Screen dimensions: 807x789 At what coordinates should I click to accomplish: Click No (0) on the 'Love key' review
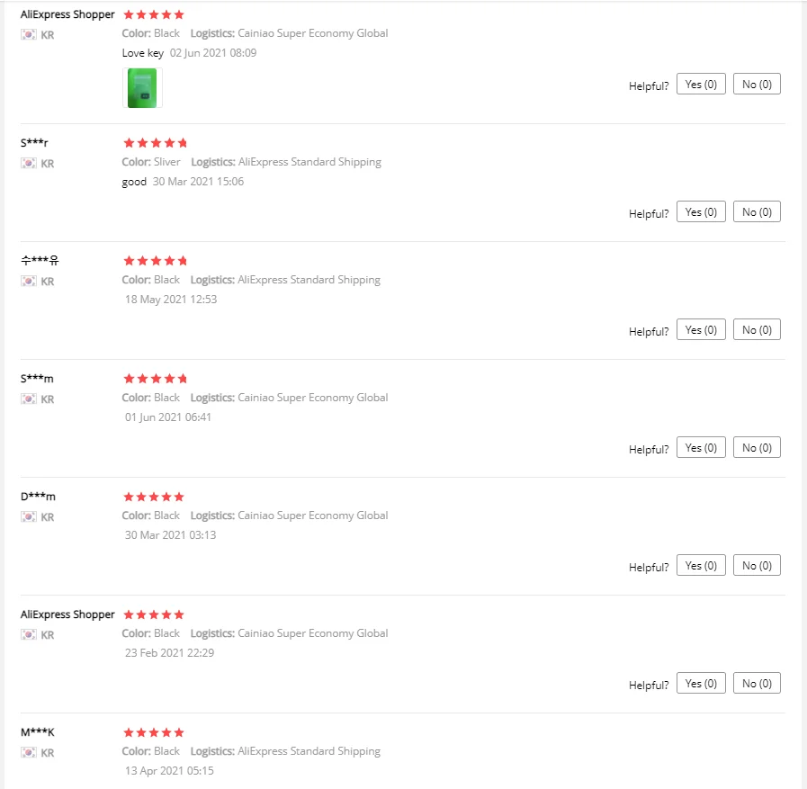pos(757,85)
